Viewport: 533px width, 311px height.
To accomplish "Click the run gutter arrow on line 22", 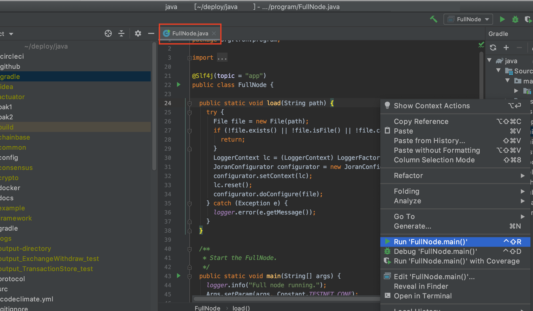I will click(179, 84).
